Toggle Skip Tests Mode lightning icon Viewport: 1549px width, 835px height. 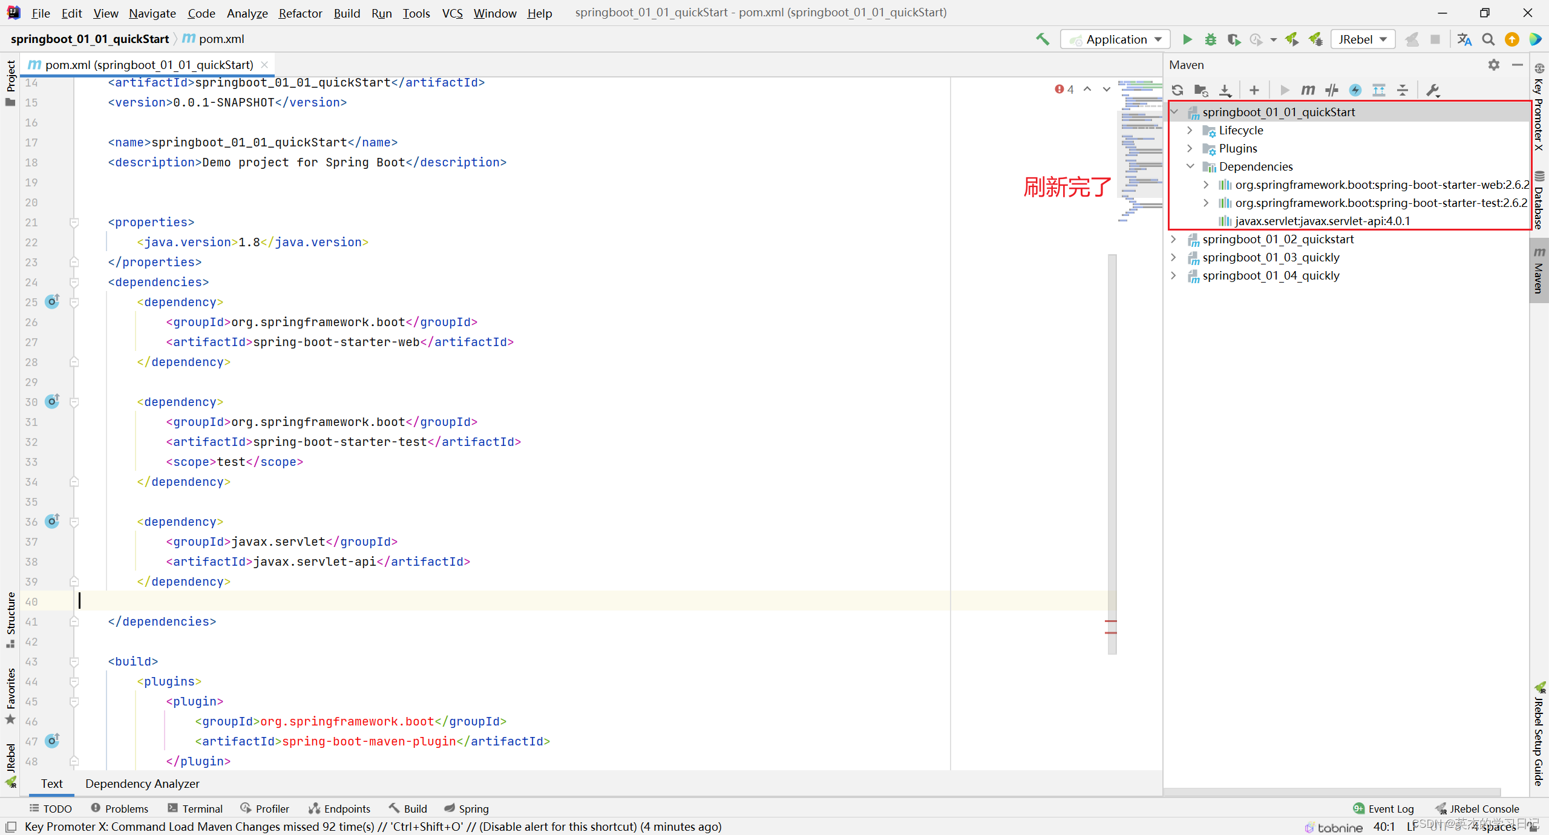[1355, 90]
